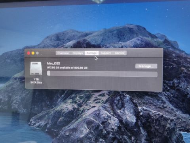This screenshot has width=190, height=143.
Task: Show the Service tab
Action: (120, 53)
